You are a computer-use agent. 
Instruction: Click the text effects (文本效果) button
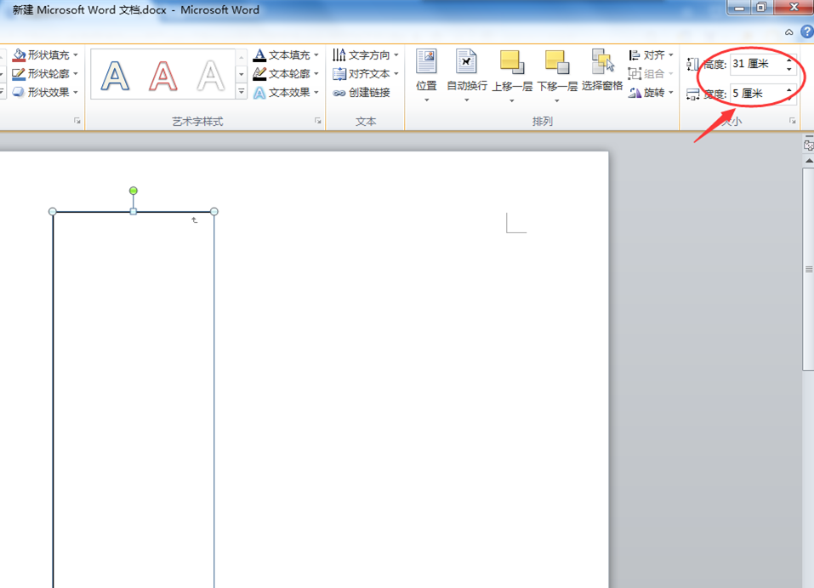286,93
